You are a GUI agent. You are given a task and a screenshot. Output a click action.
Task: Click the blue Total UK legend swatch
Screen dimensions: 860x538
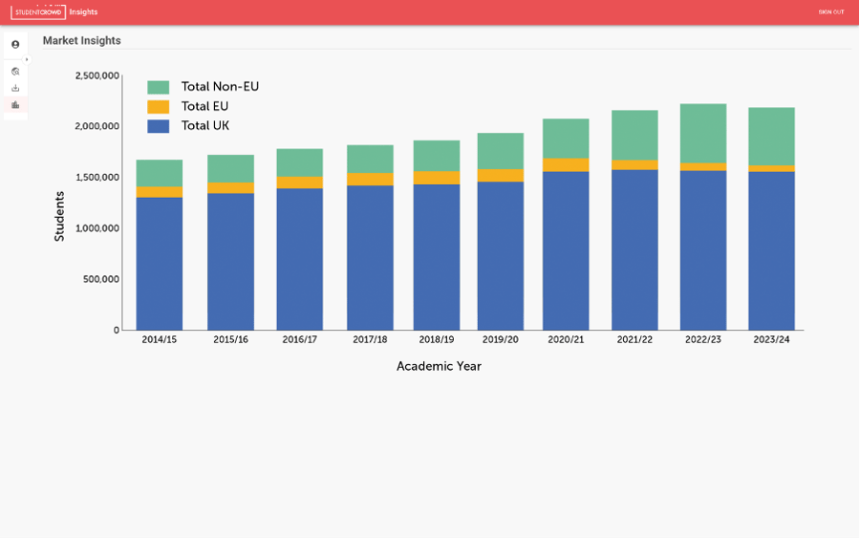(159, 126)
